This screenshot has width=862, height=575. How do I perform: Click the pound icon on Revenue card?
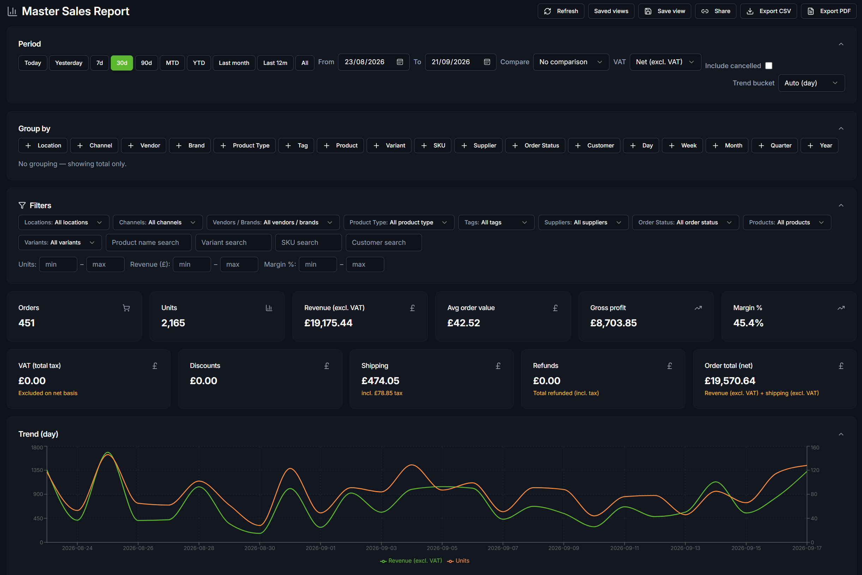pyautogui.click(x=412, y=308)
